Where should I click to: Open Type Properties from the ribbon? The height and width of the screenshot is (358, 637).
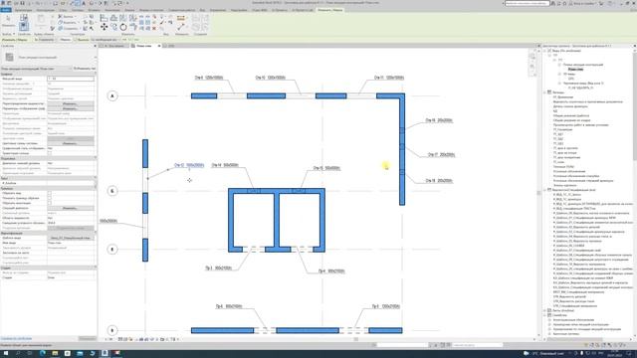(x=24, y=17)
